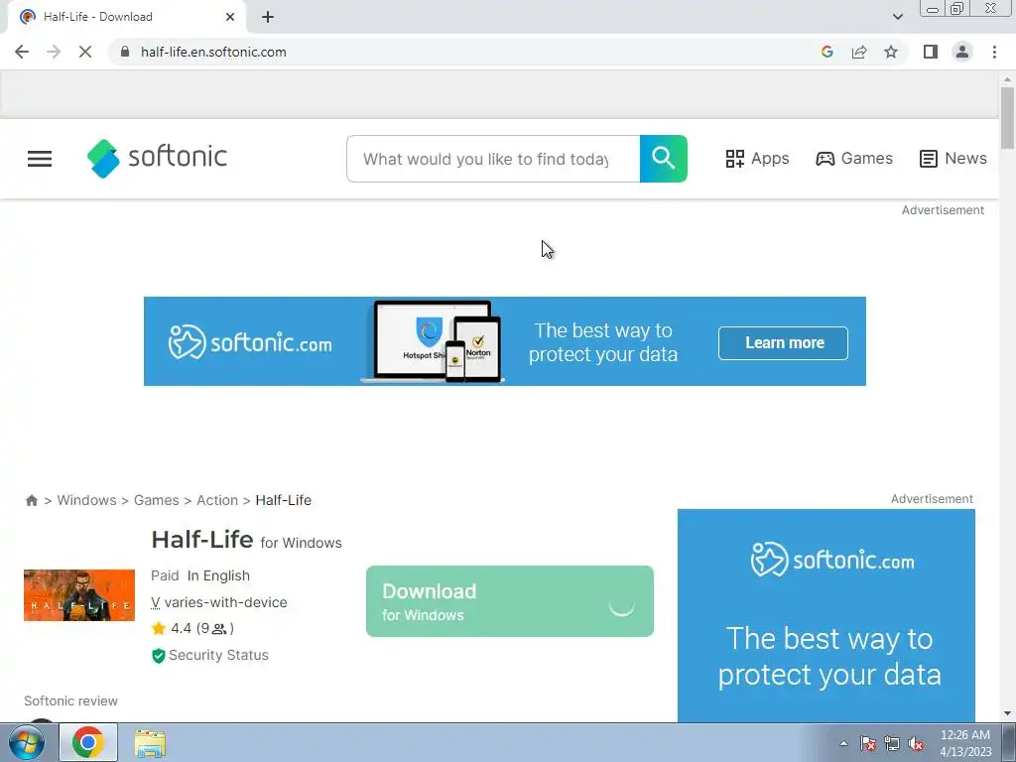The width and height of the screenshot is (1016, 762).
Task: Click the Softonic logo
Action: click(x=158, y=158)
